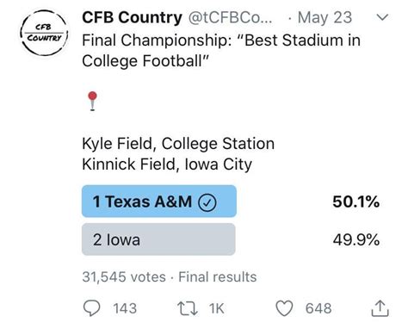Image resolution: width=408 pixels, height=329 pixels.
Task: Open the May 23 timestamp
Action: coord(325,17)
